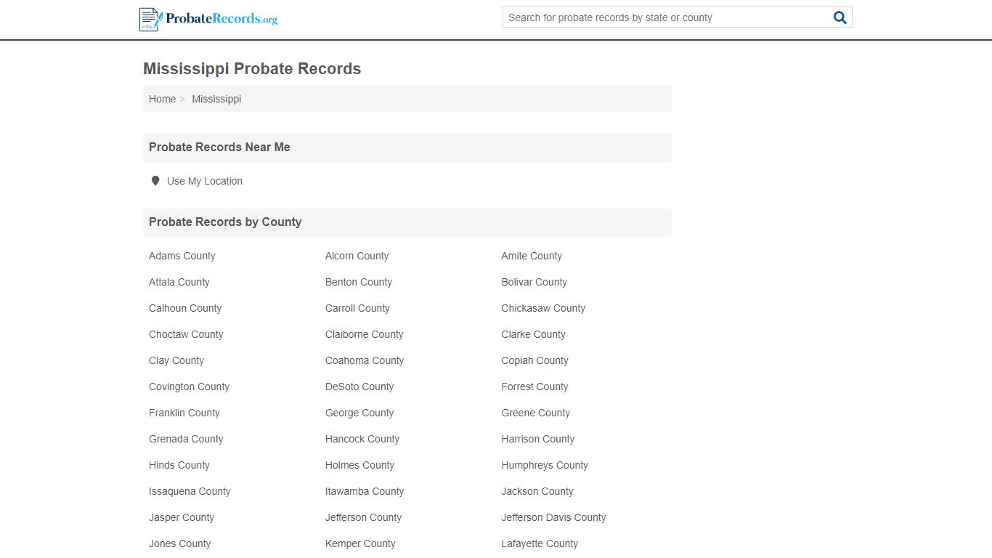Select Attala County
The image size is (992, 558).
pyautogui.click(x=179, y=282)
